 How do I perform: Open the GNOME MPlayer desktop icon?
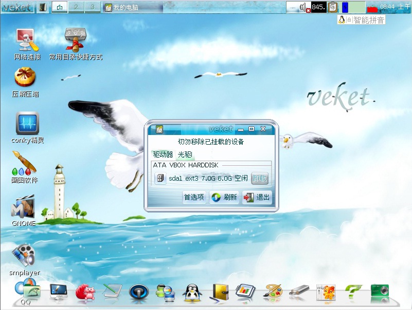pyautogui.click(x=23, y=211)
